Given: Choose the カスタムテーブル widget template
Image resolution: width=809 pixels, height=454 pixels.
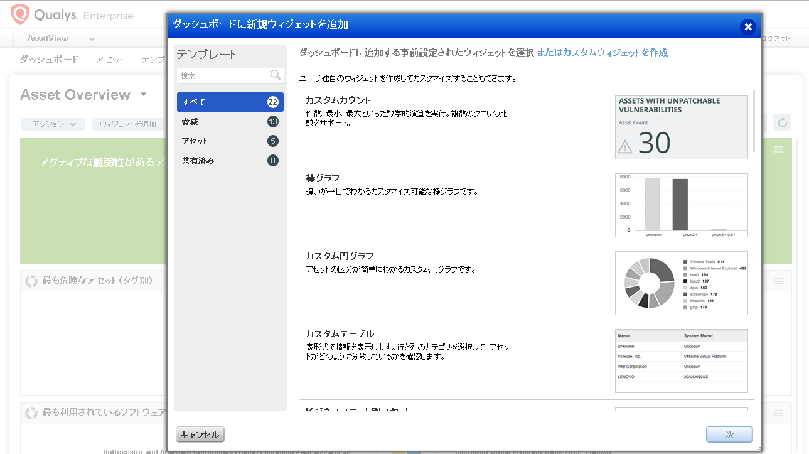Looking at the screenshot, I should pos(527,361).
